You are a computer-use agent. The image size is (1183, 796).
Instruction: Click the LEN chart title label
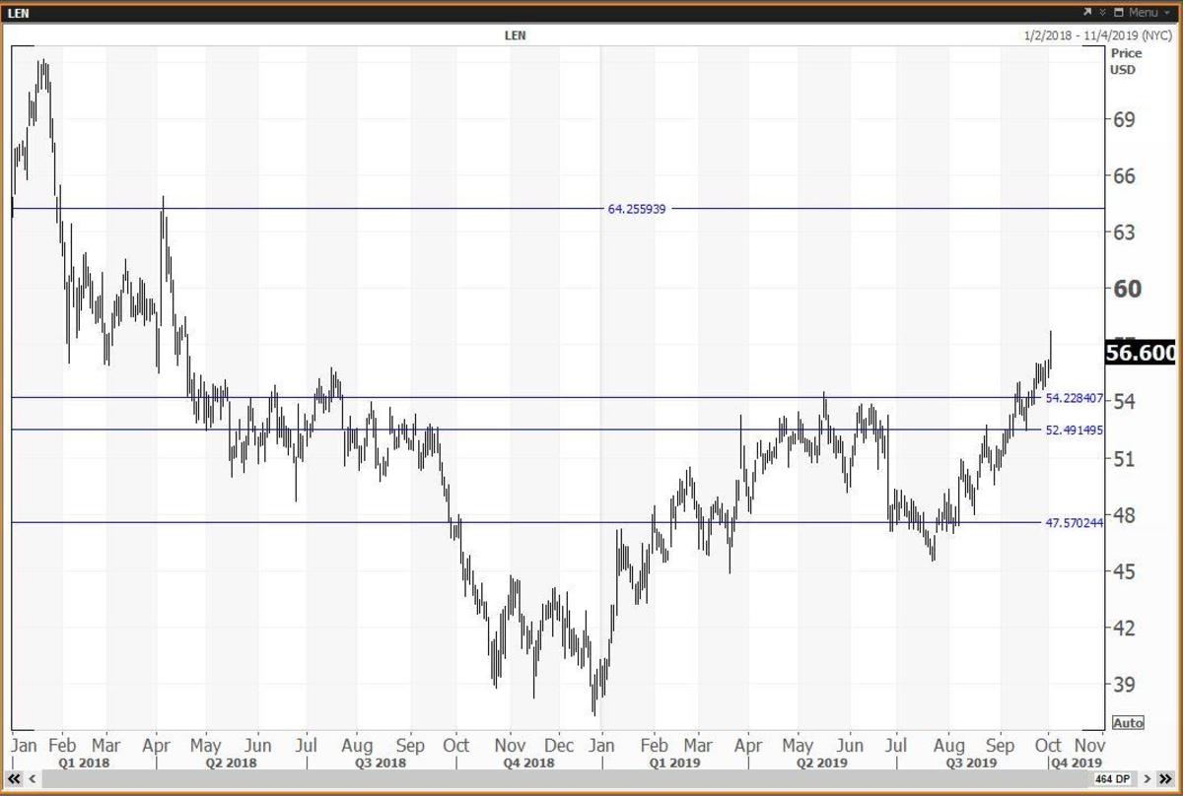click(x=513, y=35)
